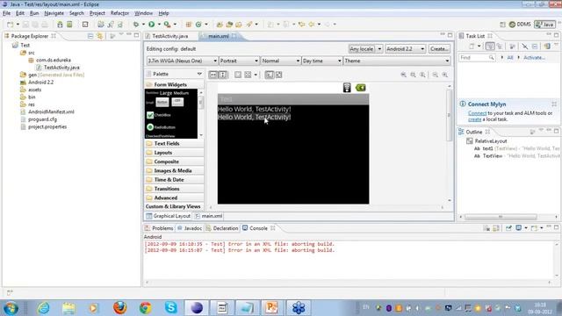Screen dimensions: 562x316
Task: Open the Palette options dropdown arrow
Action: point(199,74)
